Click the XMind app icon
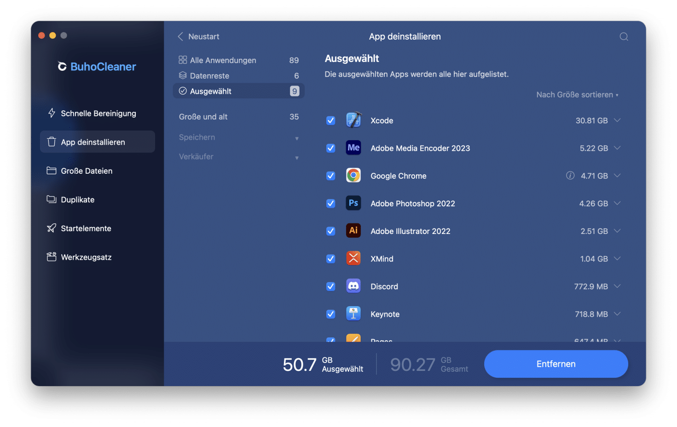 coord(353,258)
